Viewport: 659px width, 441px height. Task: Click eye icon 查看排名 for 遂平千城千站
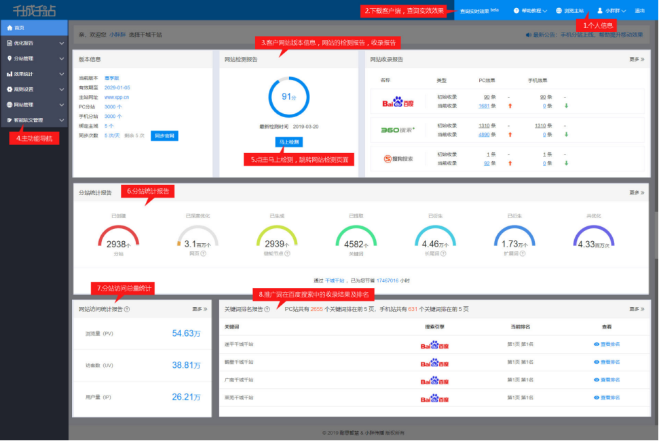click(597, 344)
